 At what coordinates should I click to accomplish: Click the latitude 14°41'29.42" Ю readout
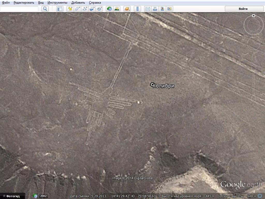point(123,196)
